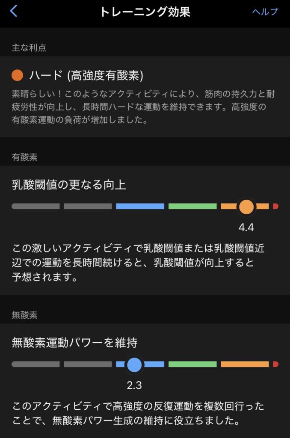Click the green segment of aerobic bar
This screenshot has width=290, height=438.
click(x=192, y=207)
